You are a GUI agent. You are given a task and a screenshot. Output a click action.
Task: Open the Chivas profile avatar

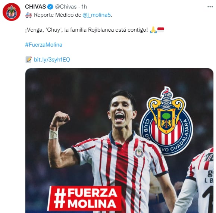(12, 12)
